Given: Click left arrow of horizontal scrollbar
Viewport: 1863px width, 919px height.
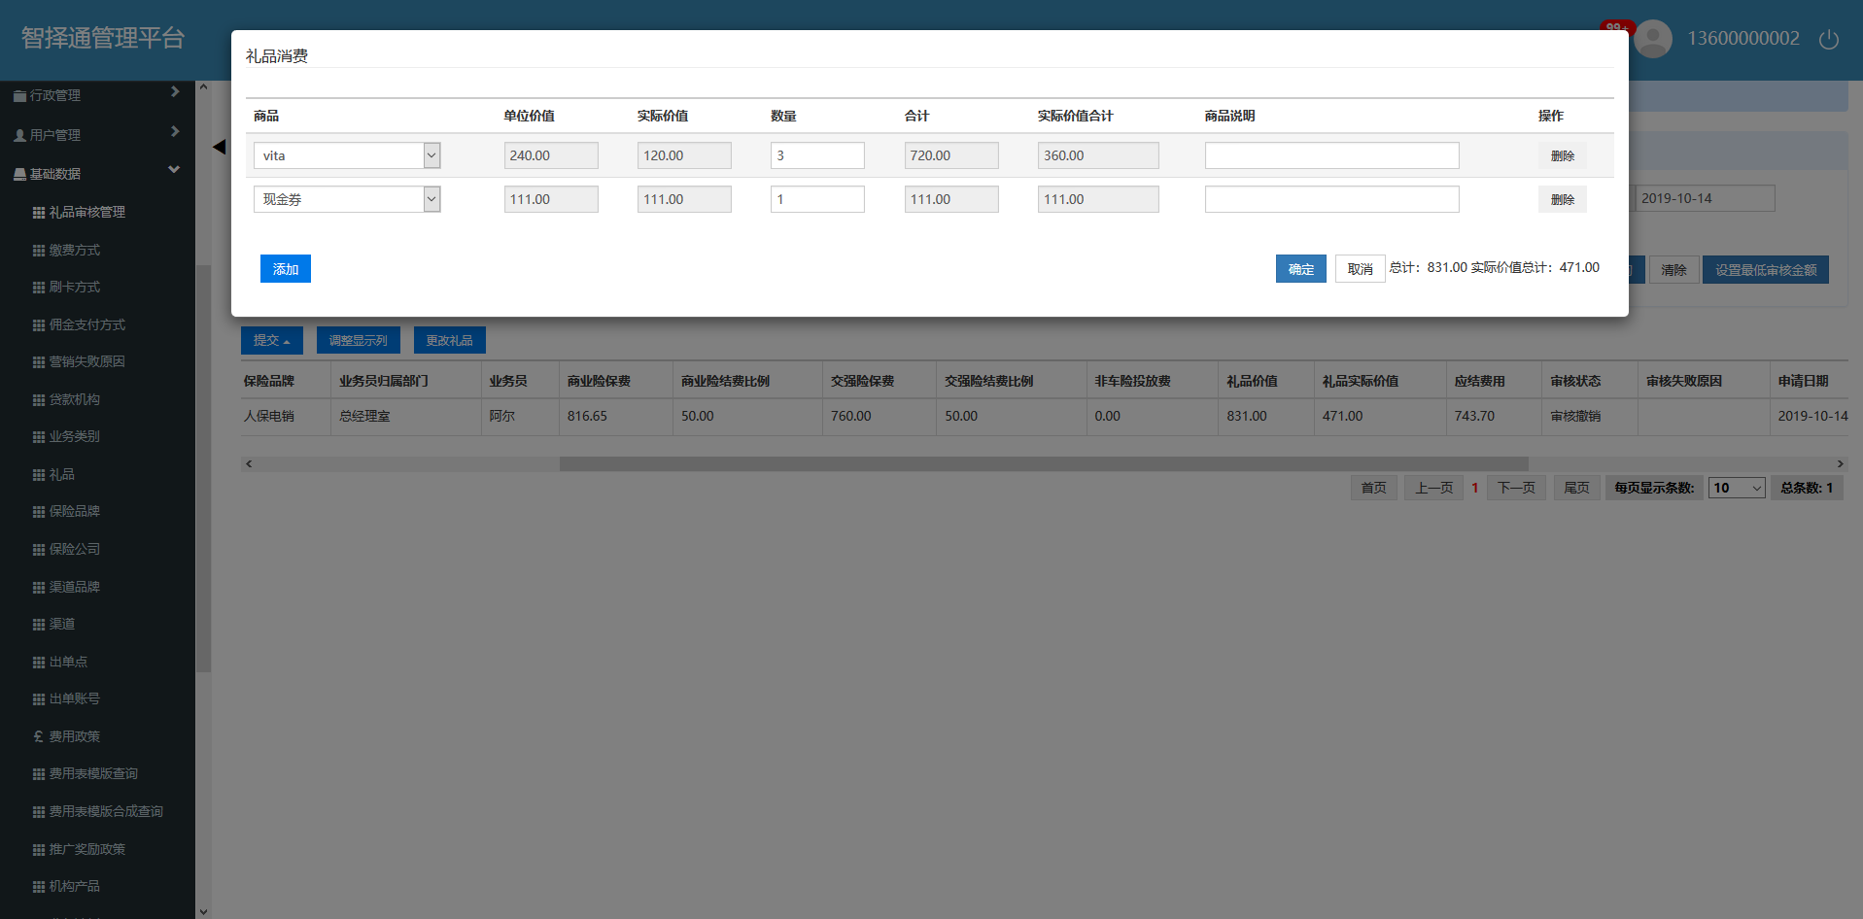Looking at the screenshot, I should pyautogui.click(x=249, y=464).
